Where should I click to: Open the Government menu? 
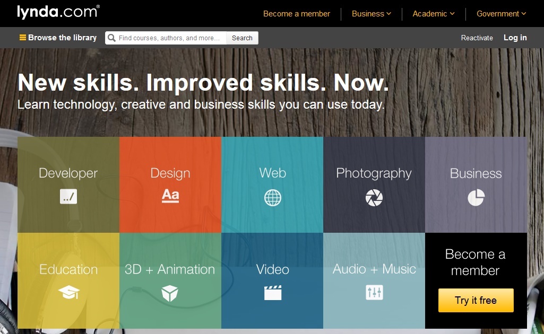point(502,13)
